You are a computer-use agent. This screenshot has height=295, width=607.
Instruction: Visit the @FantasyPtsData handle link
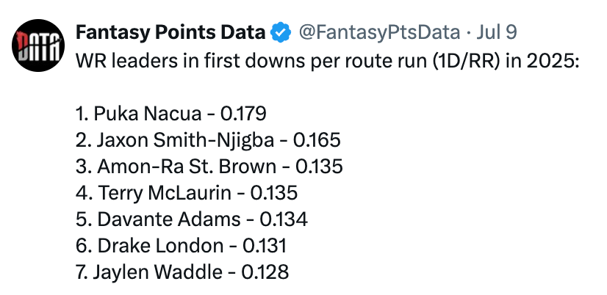(x=379, y=33)
